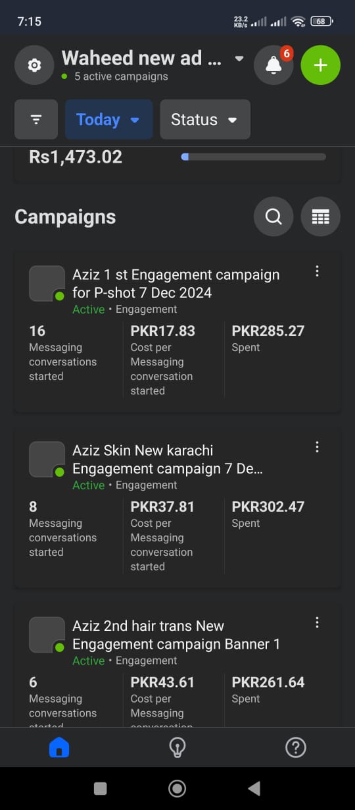The image size is (355, 810).
Task: Expand the Today date range dropdown
Action: coord(109,119)
